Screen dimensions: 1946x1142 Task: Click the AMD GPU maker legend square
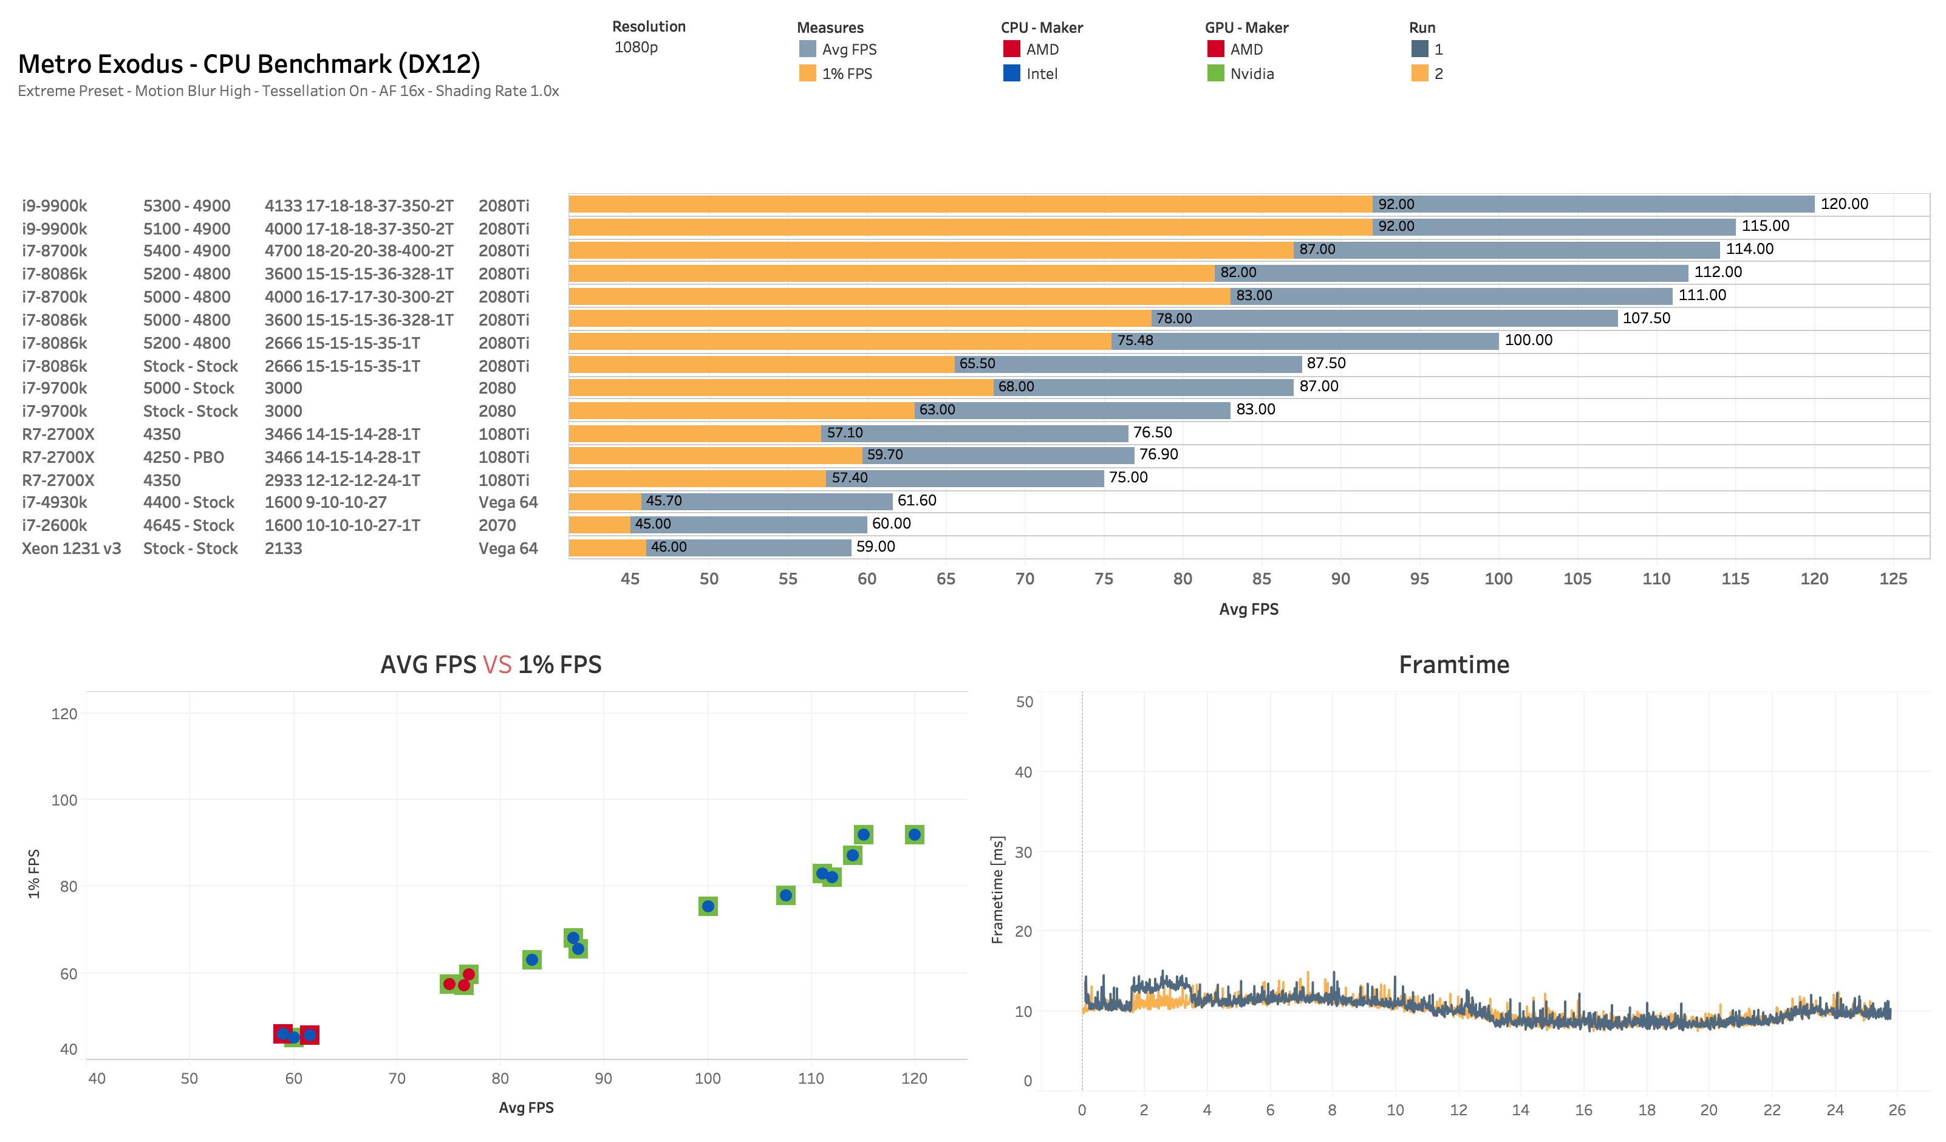pos(1215,49)
